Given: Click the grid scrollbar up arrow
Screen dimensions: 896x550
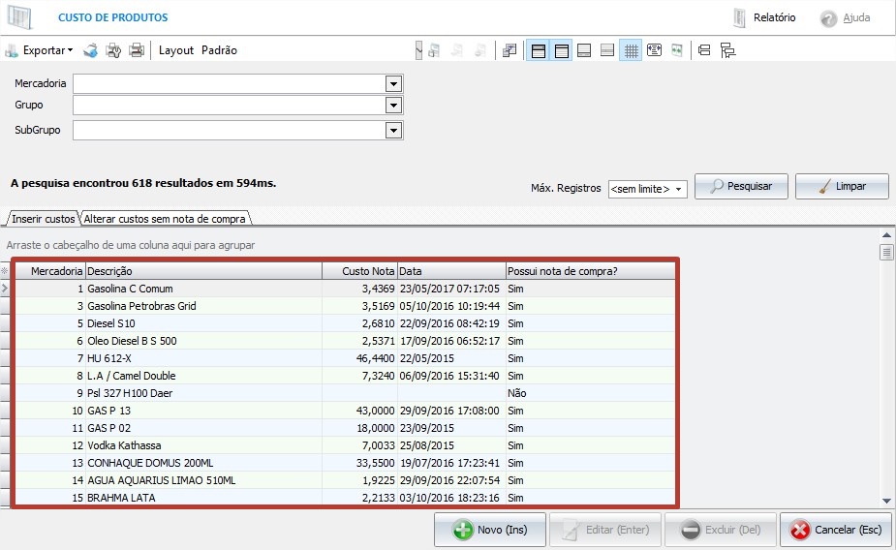Looking at the screenshot, I should (x=886, y=234).
